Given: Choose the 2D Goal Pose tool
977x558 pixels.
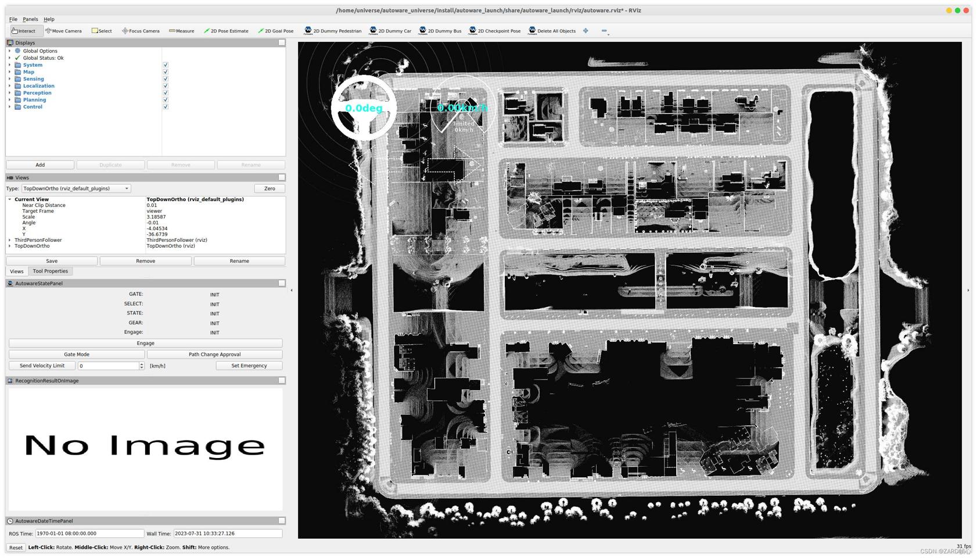Looking at the screenshot, I should pos(275,31).
